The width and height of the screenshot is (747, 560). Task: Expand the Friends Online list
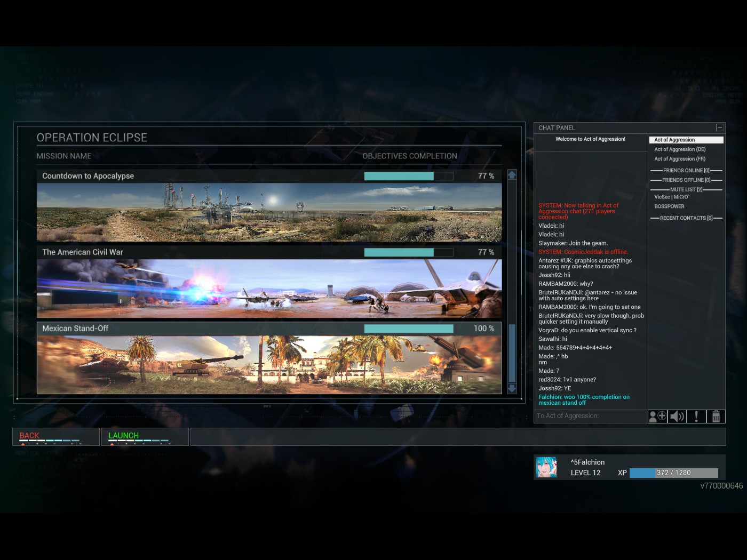click(686, 171)
